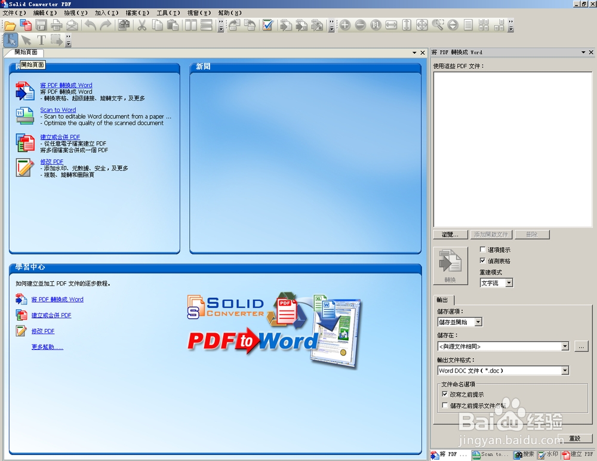Click the Undo arrow icon

[90, 26]
